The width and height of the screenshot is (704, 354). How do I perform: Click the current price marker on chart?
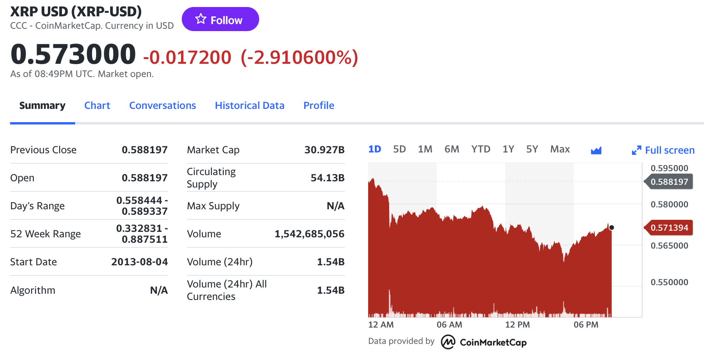(611, 226)
